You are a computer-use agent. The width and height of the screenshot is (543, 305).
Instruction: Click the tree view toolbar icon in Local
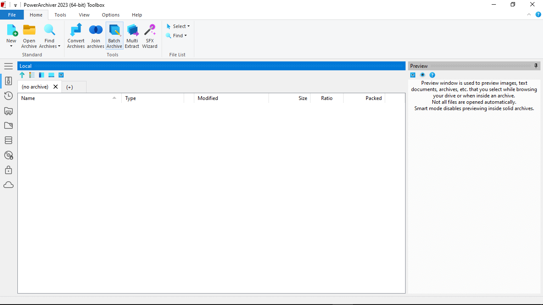[x=32, y=75]
